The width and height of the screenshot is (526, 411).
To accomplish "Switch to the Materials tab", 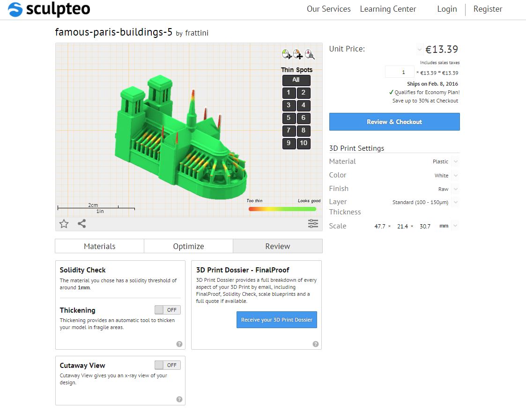I will click(x=100, y=246).
